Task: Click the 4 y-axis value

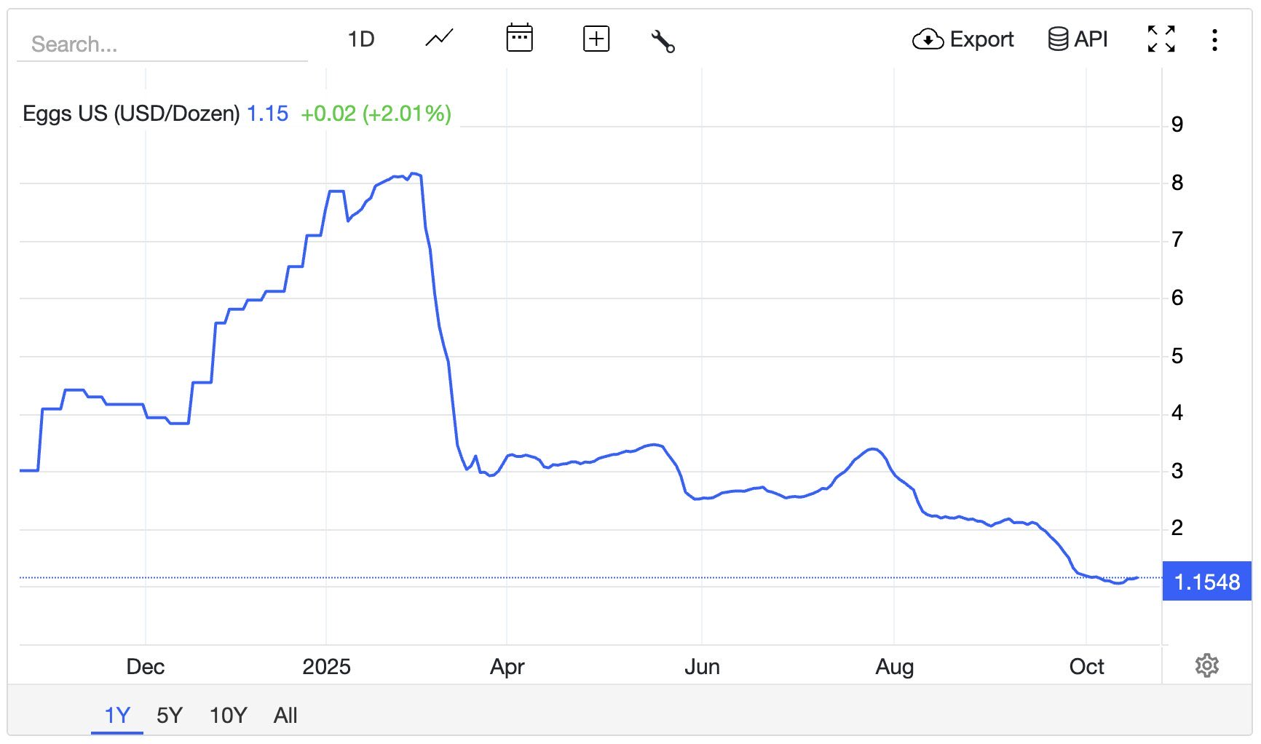Action: point(1177,413)
